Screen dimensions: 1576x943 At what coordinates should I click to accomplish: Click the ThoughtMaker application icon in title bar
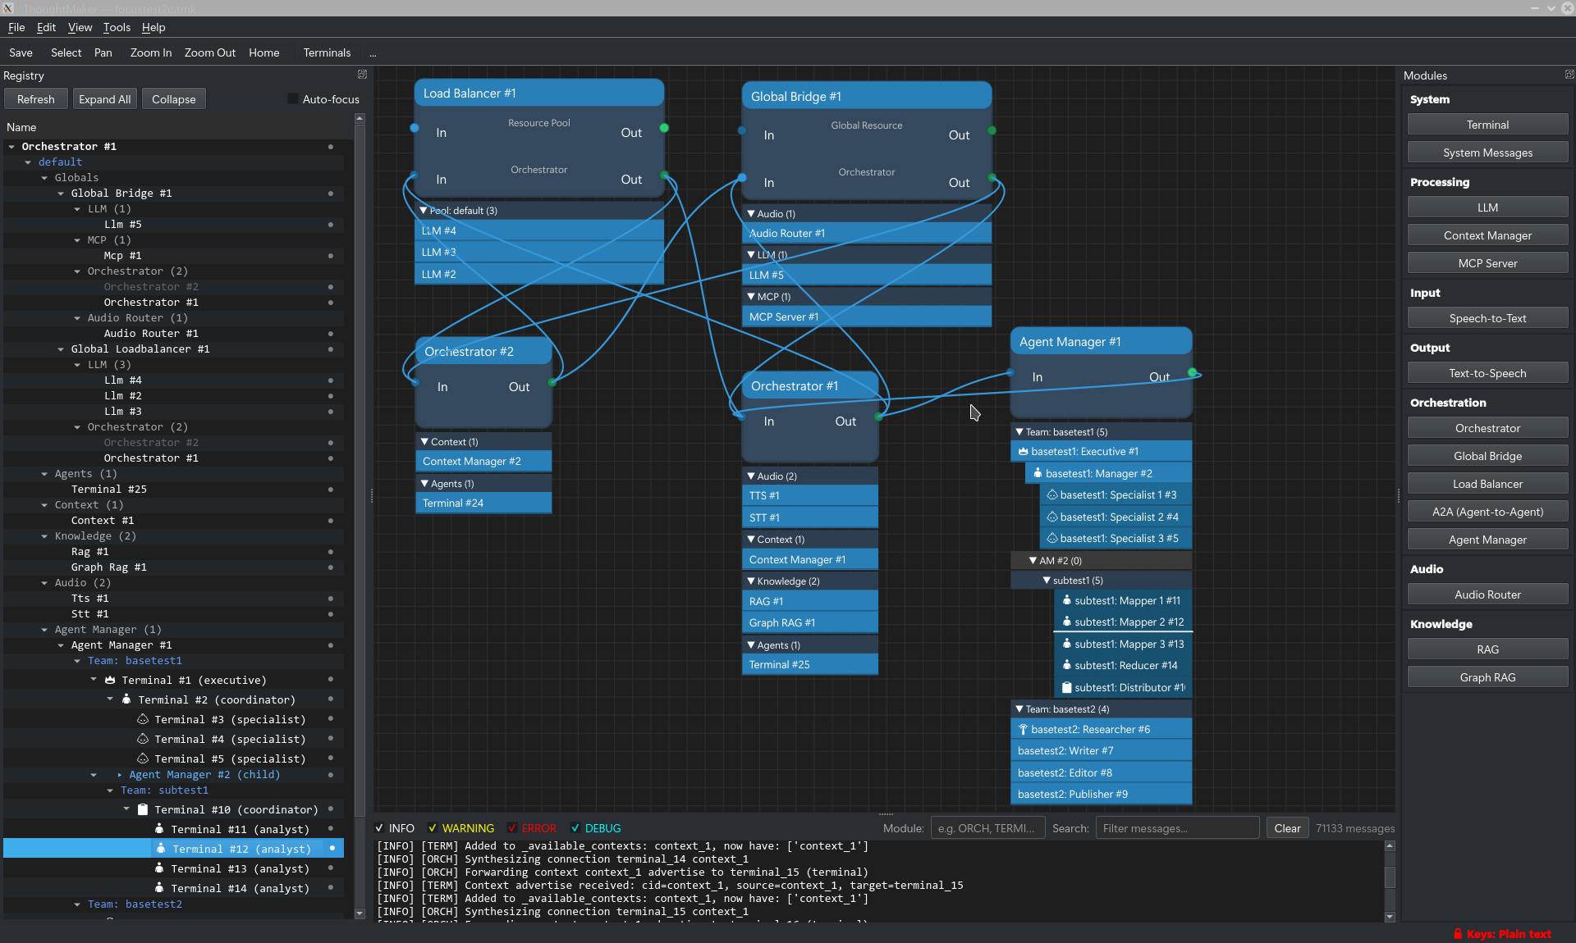(x=9, y=8)
